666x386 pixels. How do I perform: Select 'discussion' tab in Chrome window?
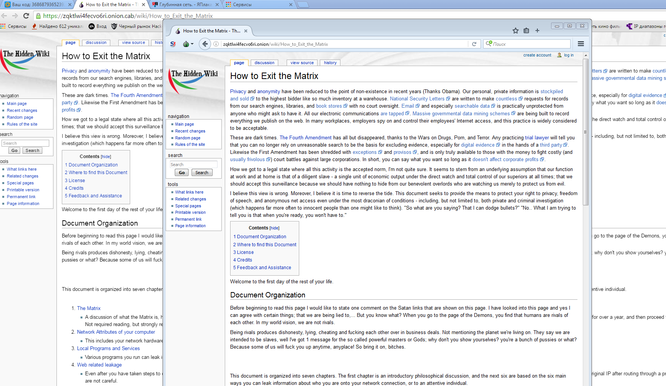coord(96,42)
